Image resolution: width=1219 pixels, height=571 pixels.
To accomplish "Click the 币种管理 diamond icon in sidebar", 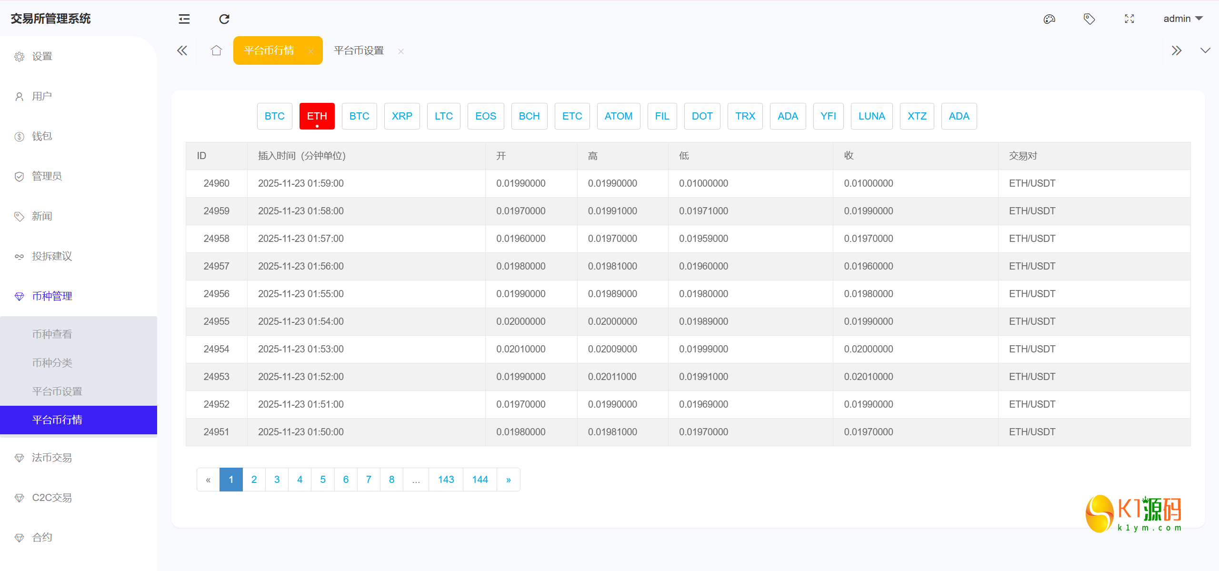I will (19, 296).
